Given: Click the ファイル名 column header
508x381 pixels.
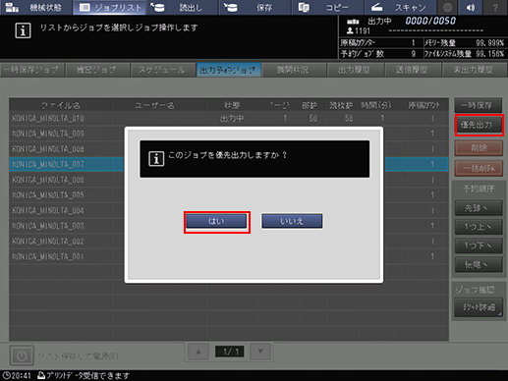Looking at the screenshot, I should pyautogui.click(x=61, y=105).
